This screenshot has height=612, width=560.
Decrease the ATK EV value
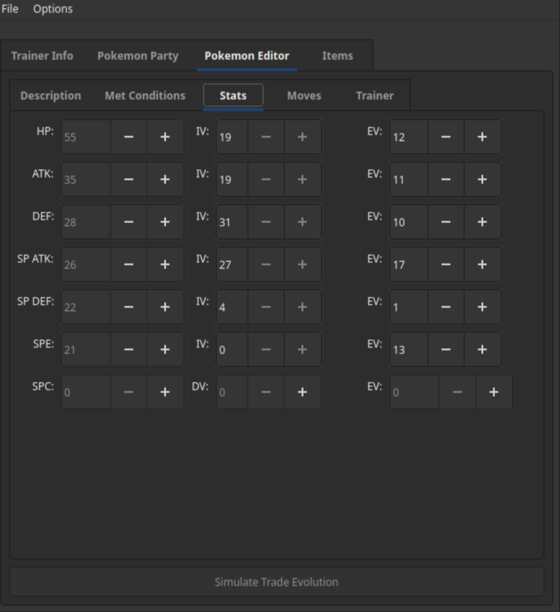(x=445, y=180)
